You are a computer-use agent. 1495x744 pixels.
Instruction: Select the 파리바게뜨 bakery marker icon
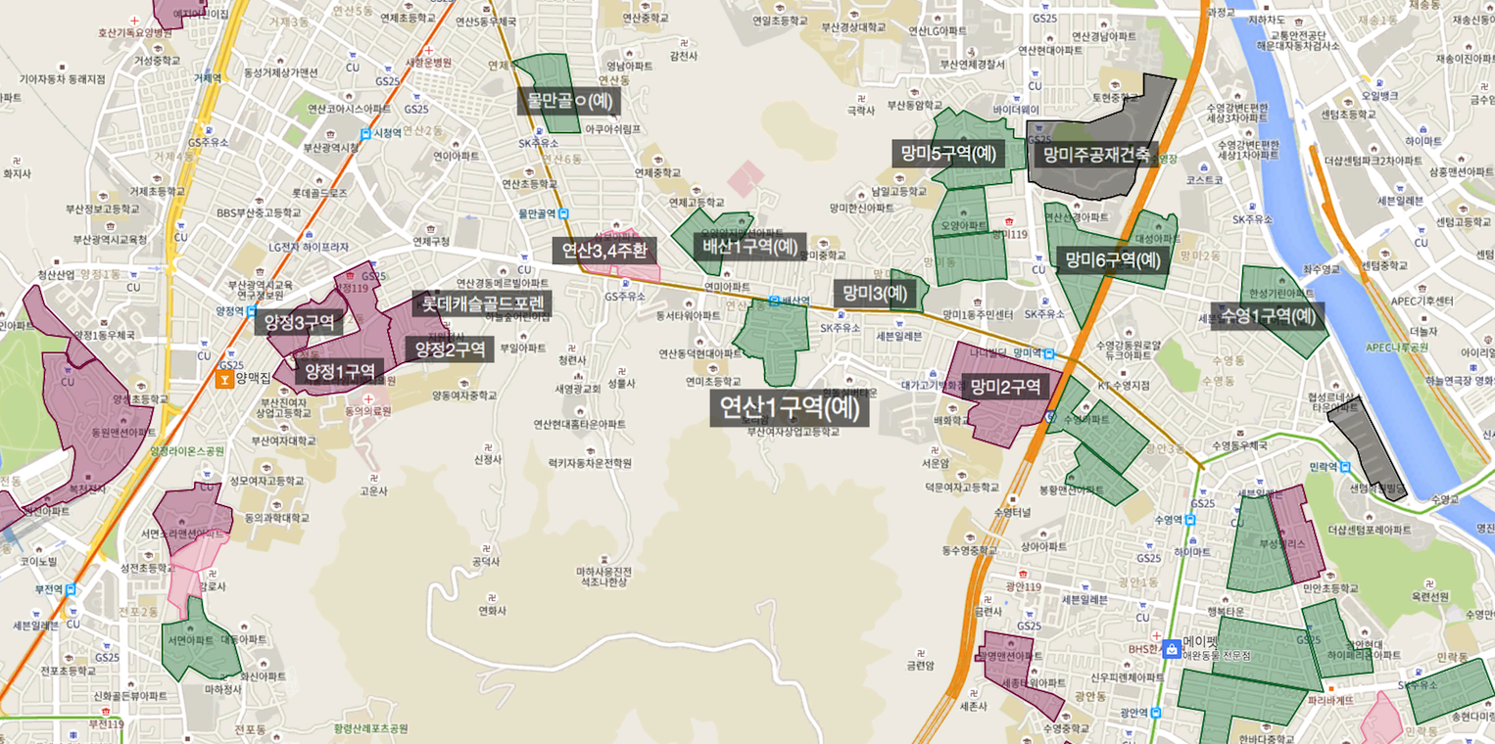(x=1329, y=688)
